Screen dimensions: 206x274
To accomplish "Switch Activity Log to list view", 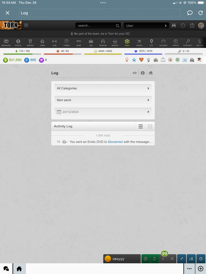I will point(141,126).
